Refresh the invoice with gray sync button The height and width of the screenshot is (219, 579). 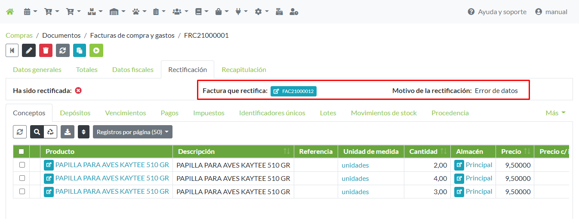tap(62, 50)
